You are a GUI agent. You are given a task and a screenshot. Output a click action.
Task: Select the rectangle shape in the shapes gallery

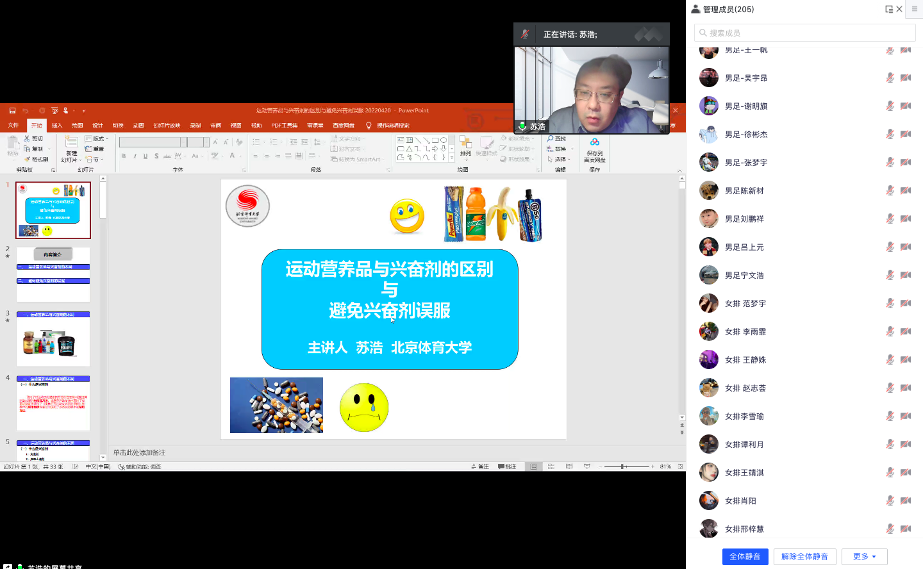[436, 140]
